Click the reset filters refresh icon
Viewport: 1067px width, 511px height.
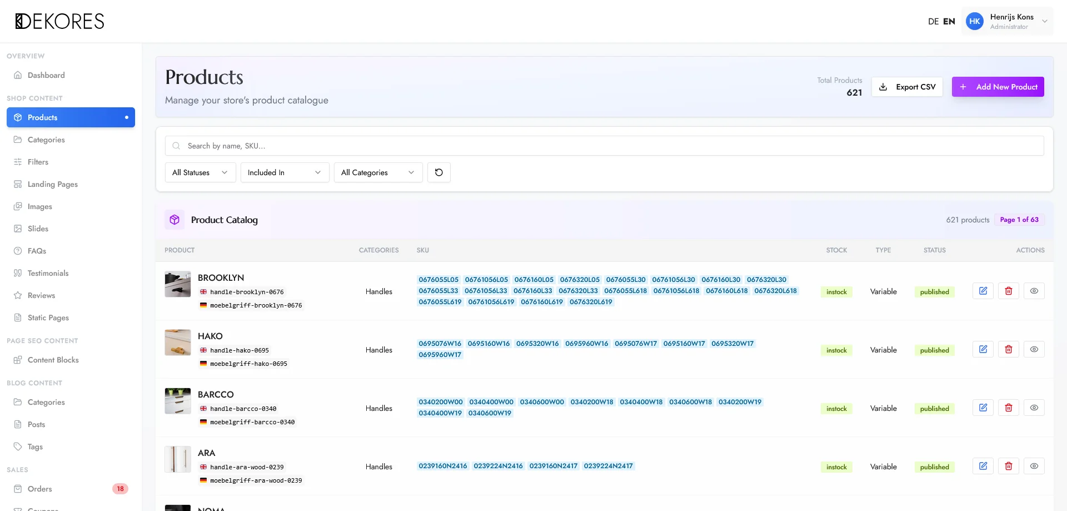pos(438,172)
